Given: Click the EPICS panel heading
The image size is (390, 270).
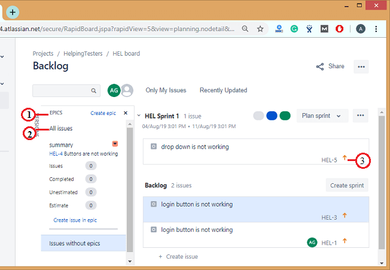Looking at the screenshot, I should [56, 113].
